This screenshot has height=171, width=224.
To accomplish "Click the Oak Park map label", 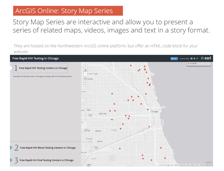I will 103,114.
